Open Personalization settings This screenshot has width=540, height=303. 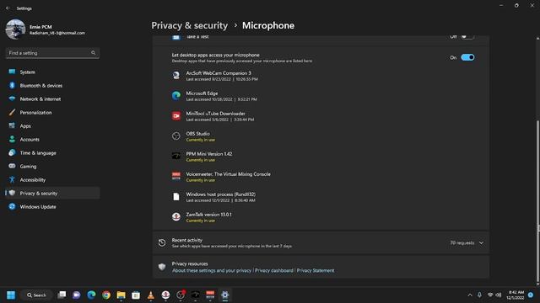tap(52, 112)
